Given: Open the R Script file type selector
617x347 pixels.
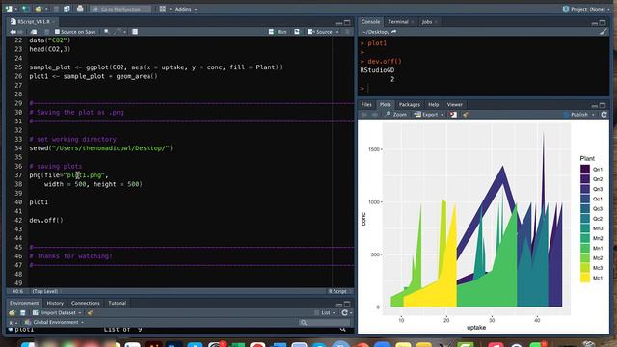Looking at the screenshot, I should click(x=338, y=291).
